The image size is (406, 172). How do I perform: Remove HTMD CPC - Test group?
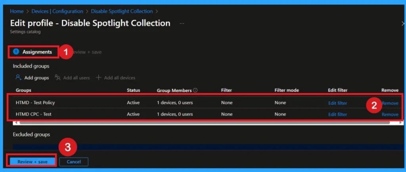click(390, 114)
